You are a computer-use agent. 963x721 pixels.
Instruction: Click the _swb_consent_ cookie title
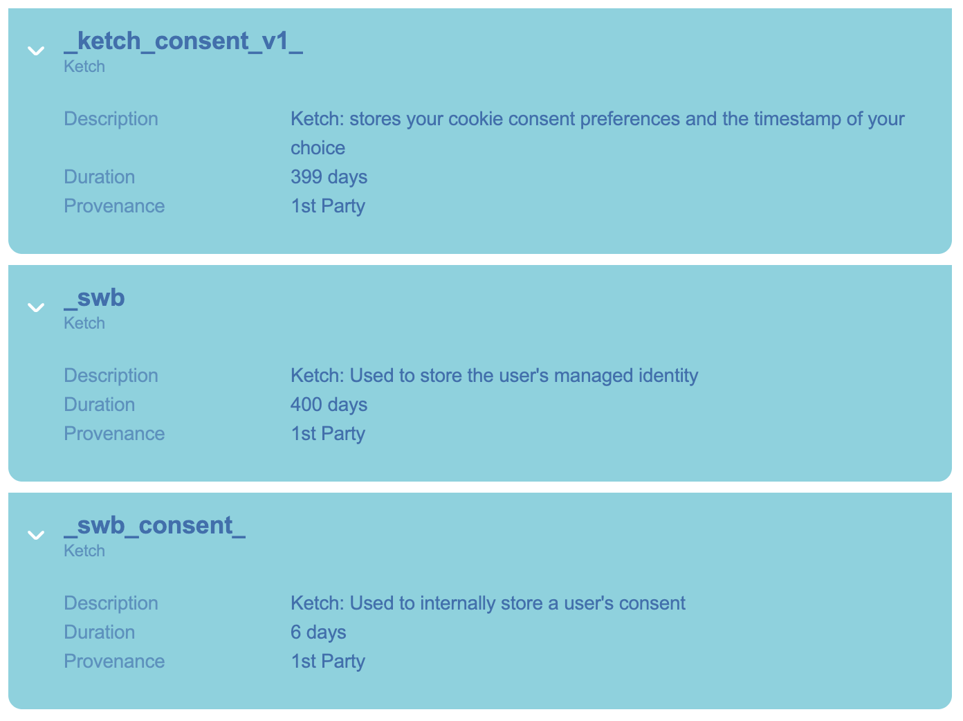point(155,526)
